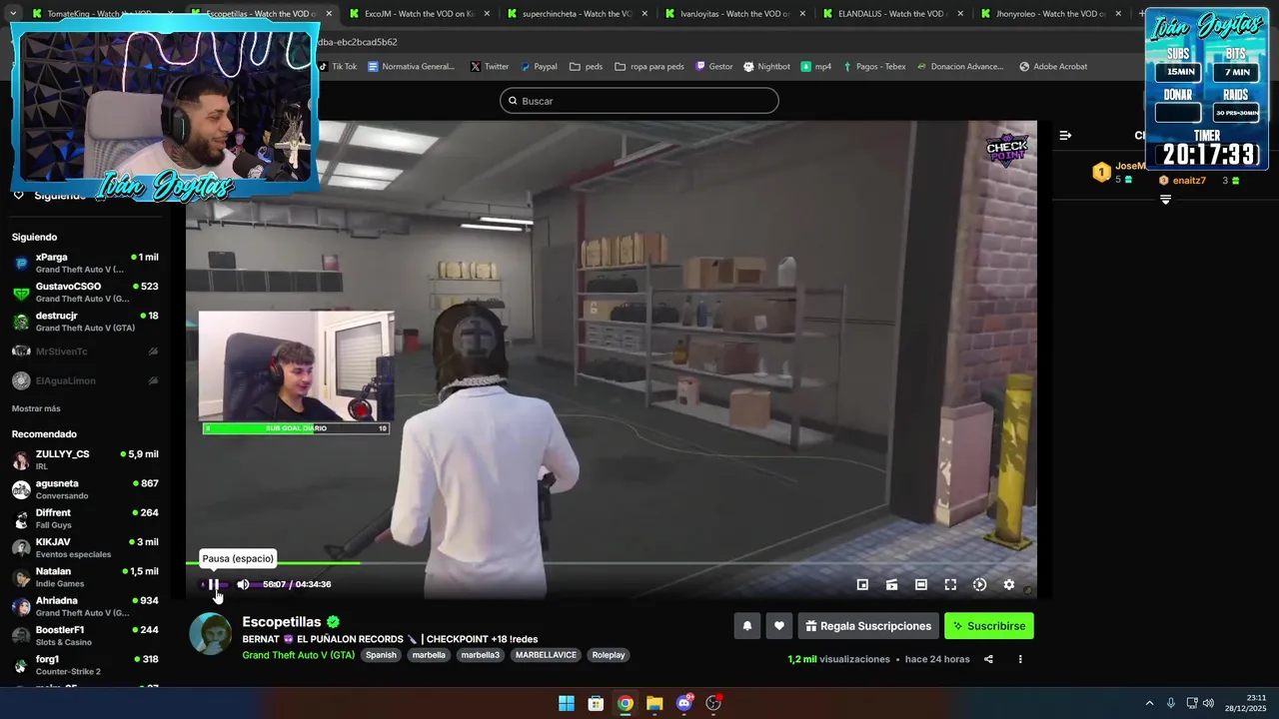This screenshot has height=719, width=1279.
Task: Open the Adobe Acrobat bookmark
Action: [1053, 67]
